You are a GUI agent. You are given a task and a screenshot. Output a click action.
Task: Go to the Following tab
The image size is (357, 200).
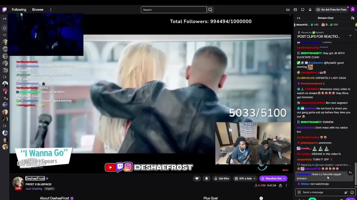[19, 10]
